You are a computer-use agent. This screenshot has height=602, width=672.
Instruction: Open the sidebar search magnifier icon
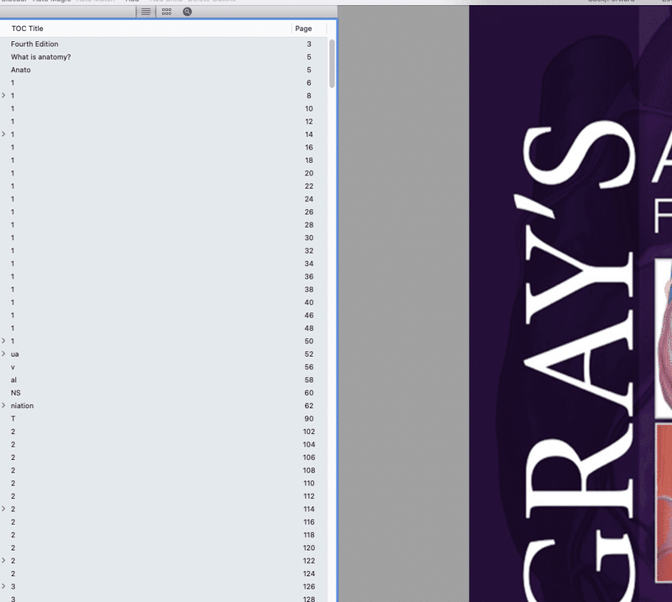[187, 12]
